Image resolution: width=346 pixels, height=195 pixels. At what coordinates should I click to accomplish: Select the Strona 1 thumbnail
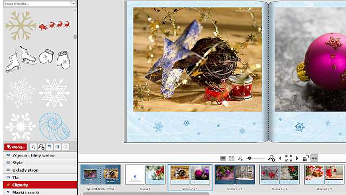[x=145, y=174]
